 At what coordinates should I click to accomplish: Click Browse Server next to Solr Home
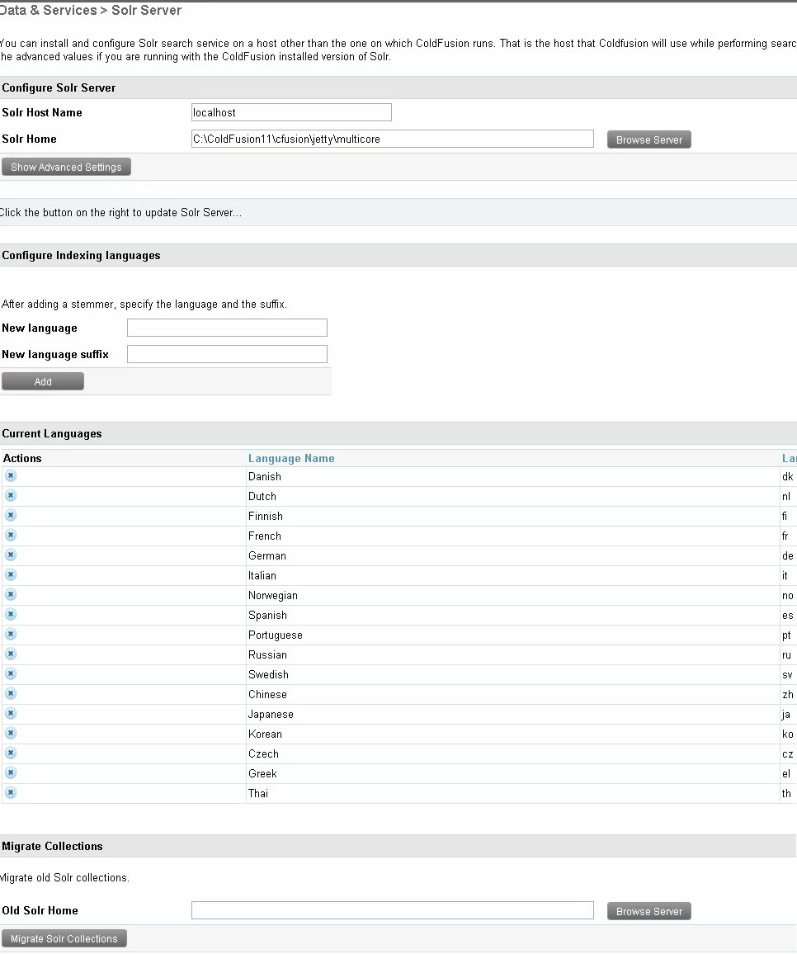(649, 139)
